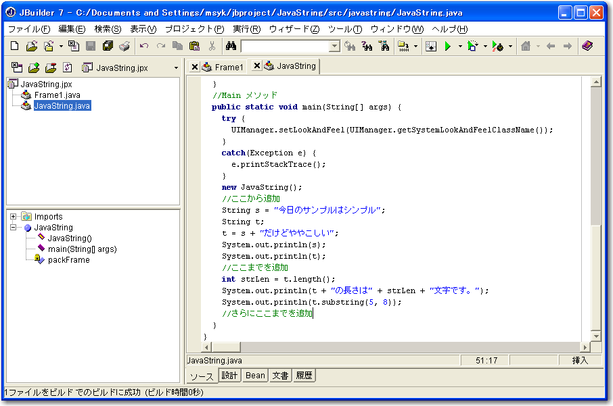Click the binoculars Find icon

click(x=230, y=46)
